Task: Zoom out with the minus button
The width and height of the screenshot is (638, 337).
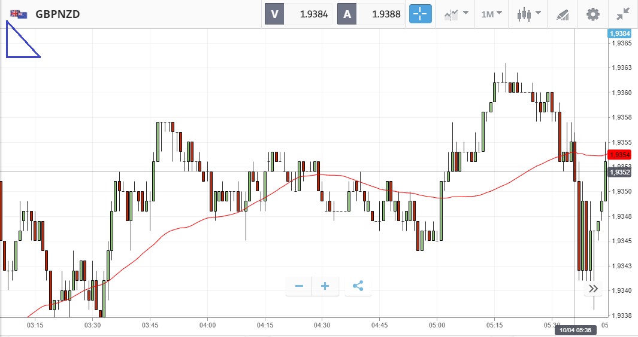Action: 299,286
